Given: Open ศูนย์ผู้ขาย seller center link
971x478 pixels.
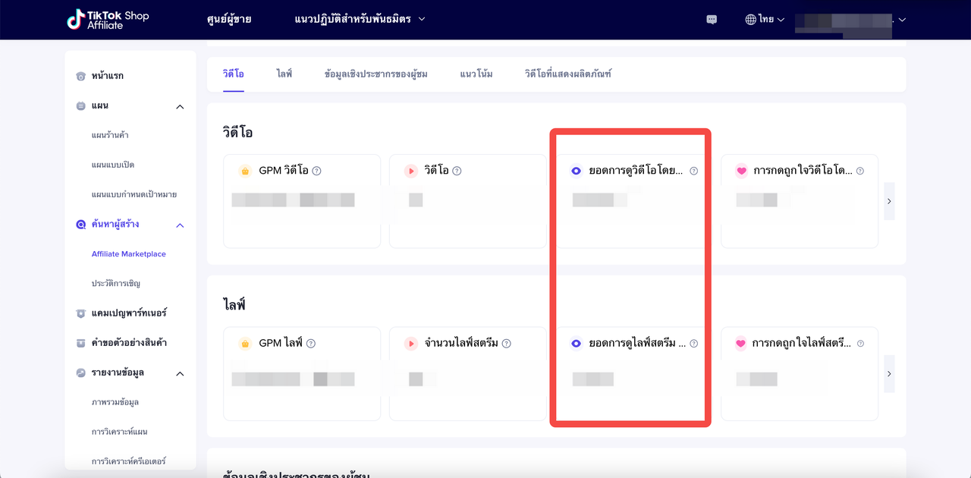Looking at the screenshot, I should point(228,19).
